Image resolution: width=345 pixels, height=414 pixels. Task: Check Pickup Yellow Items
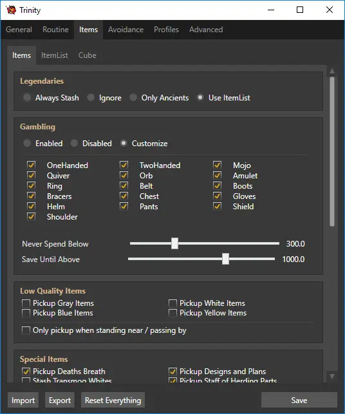tap(172, 313)
